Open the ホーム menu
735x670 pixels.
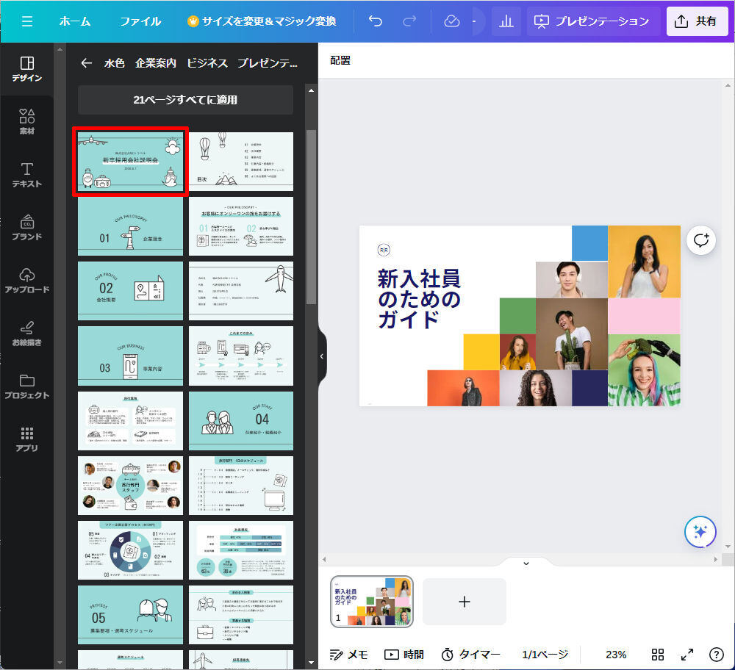[75, 21]
